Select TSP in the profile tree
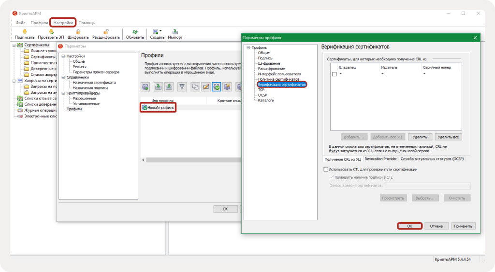This screenshot has height=272, width=495. click(261, 90)
